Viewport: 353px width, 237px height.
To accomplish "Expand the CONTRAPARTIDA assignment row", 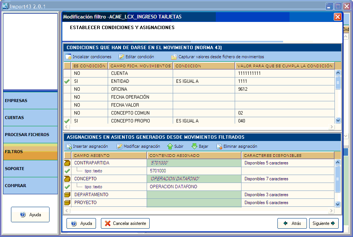I will coord(67,163).
